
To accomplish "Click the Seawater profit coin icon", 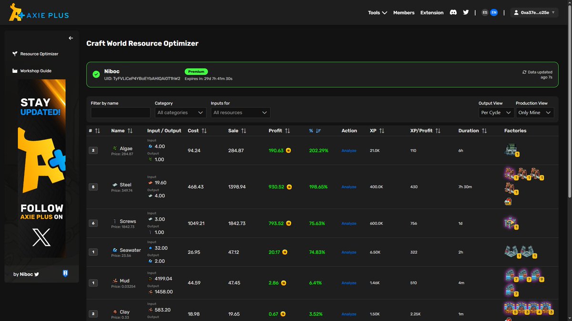I will coord(285,252).
